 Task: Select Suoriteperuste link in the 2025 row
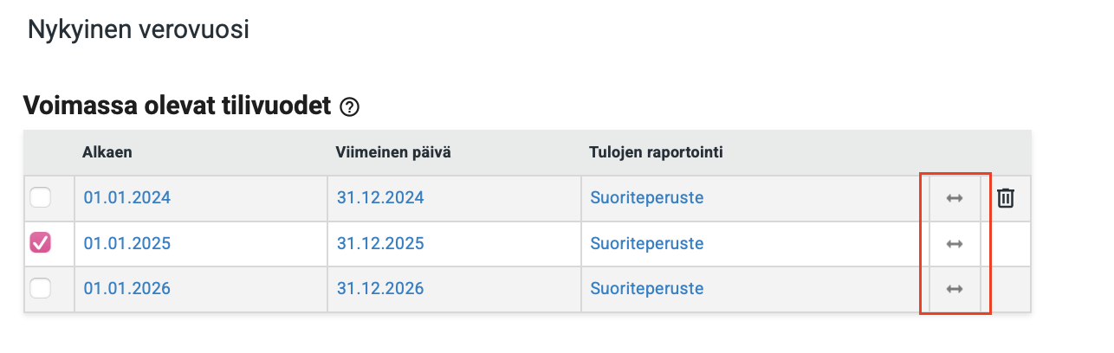647,244
